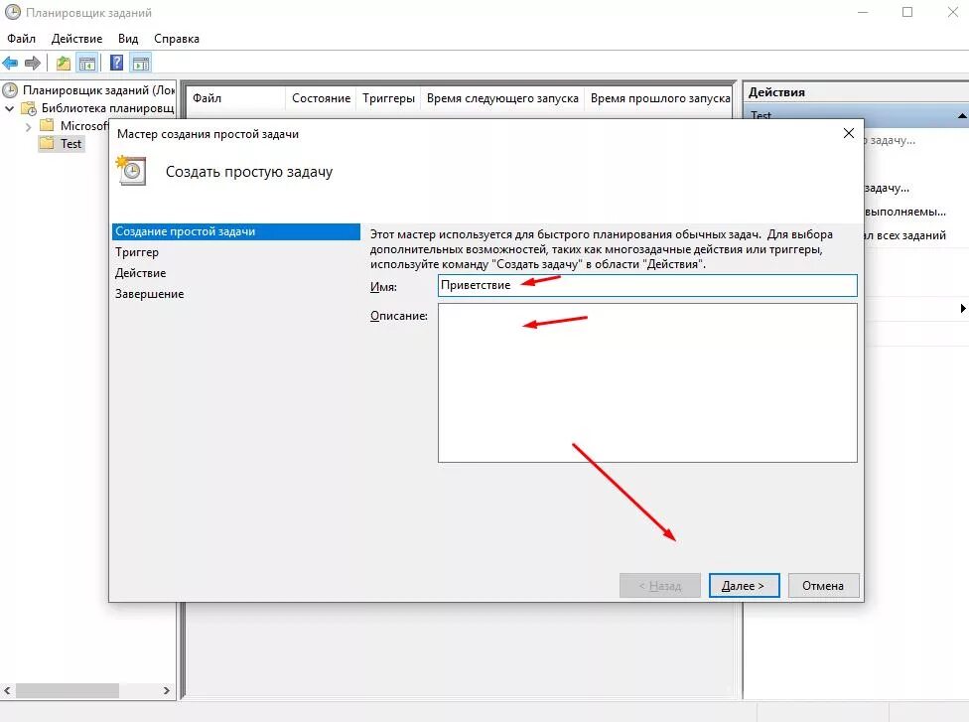Select Планировщик заданий root tree node
Screen dimensions: 969x722
pos(99,90)
